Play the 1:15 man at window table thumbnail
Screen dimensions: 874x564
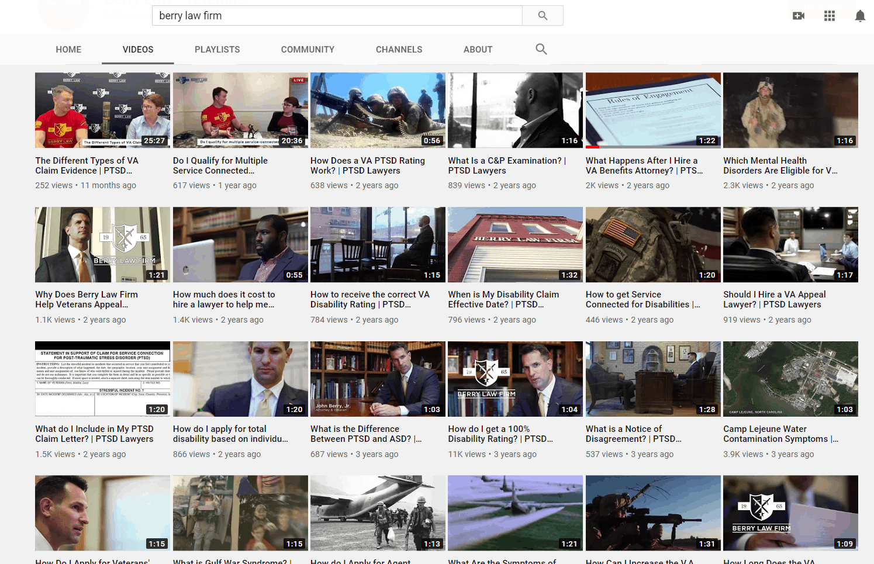point(378,244)
